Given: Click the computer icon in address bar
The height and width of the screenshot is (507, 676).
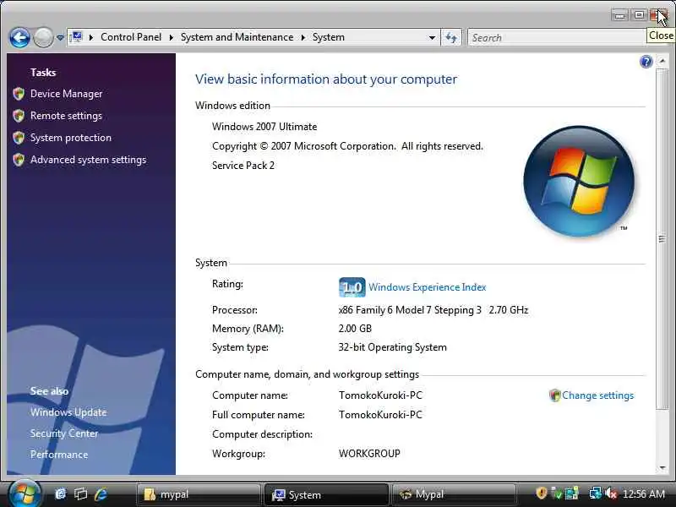Looking at the screenshot, I should (x=77, y=37).
